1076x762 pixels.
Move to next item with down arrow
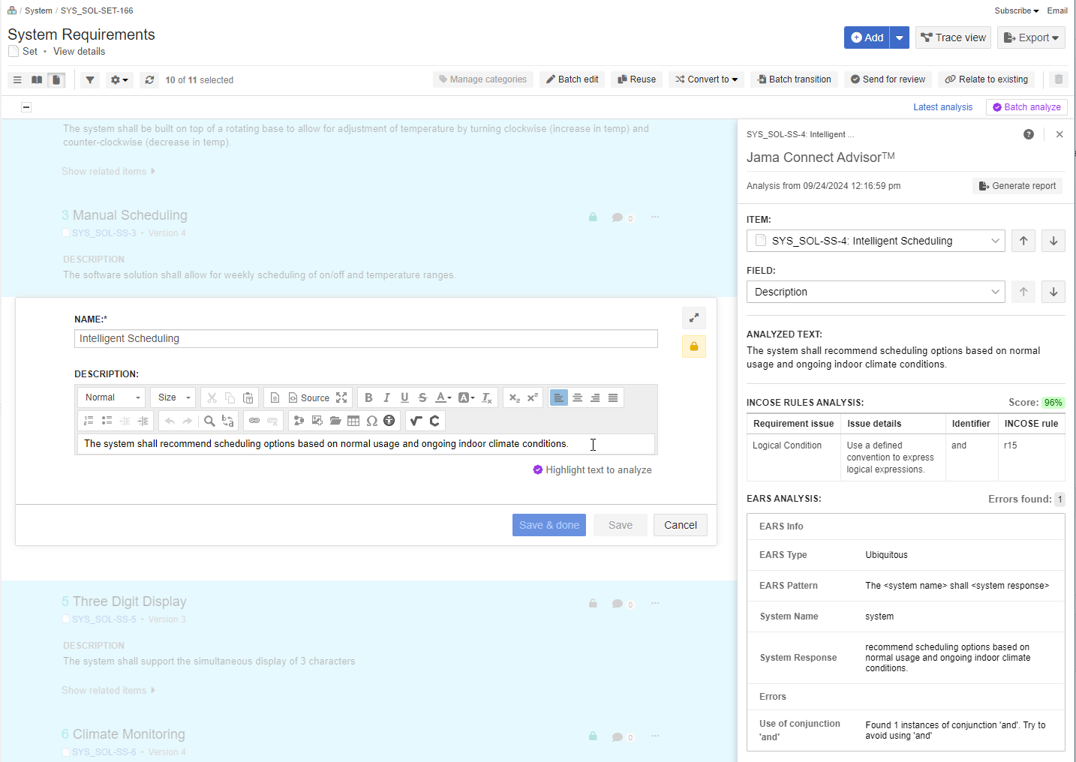(1053, 241)
